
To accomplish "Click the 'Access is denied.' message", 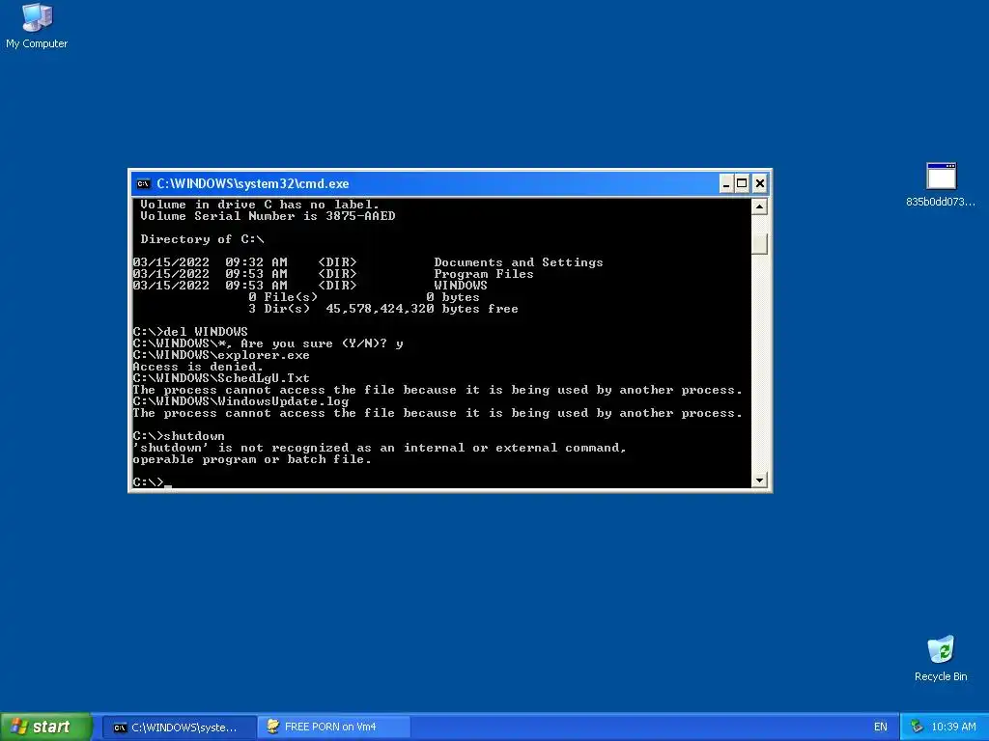I will coord(197,367).
